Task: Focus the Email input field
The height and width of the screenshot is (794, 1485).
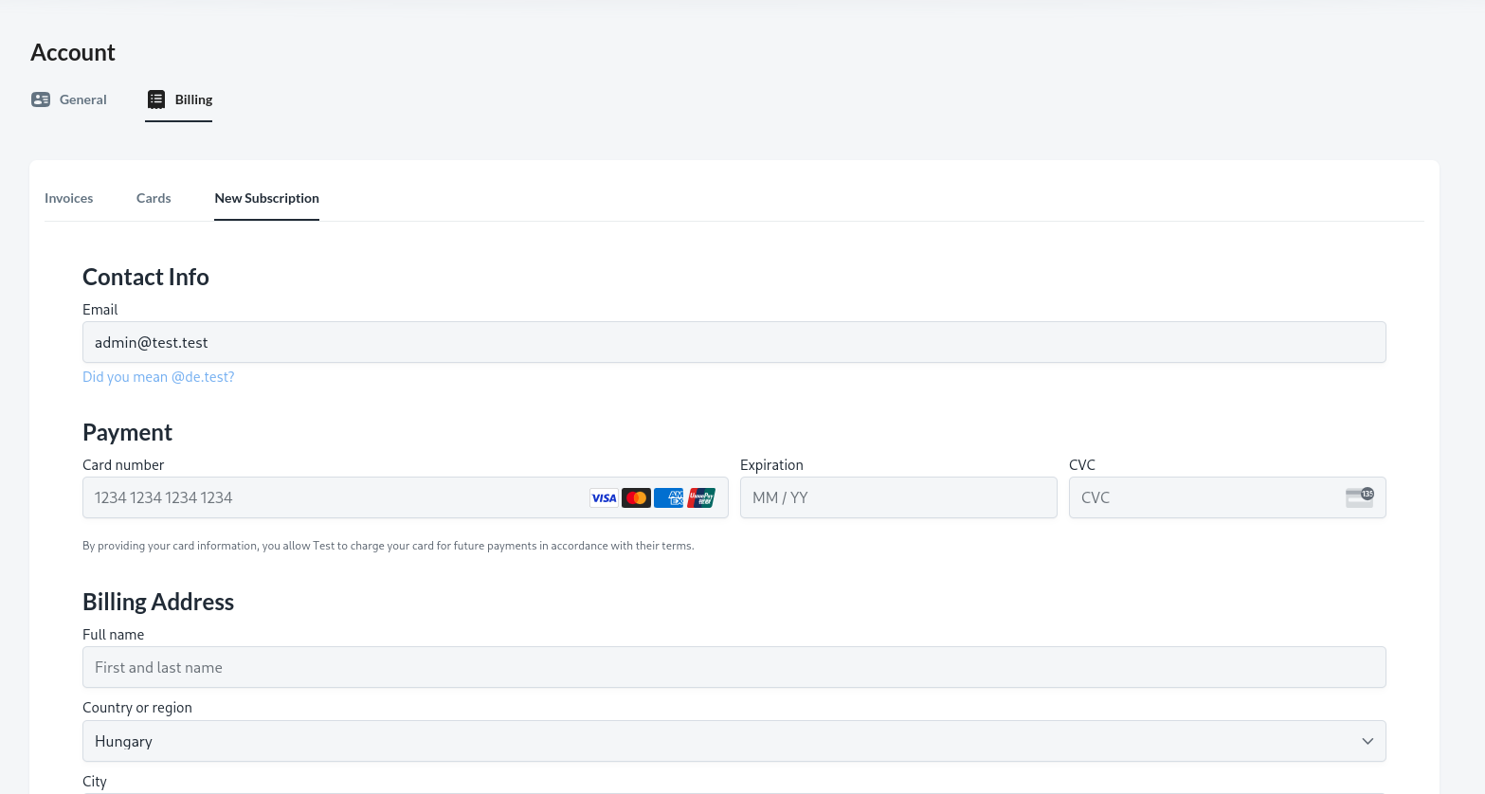Action: tap(733, 342)
